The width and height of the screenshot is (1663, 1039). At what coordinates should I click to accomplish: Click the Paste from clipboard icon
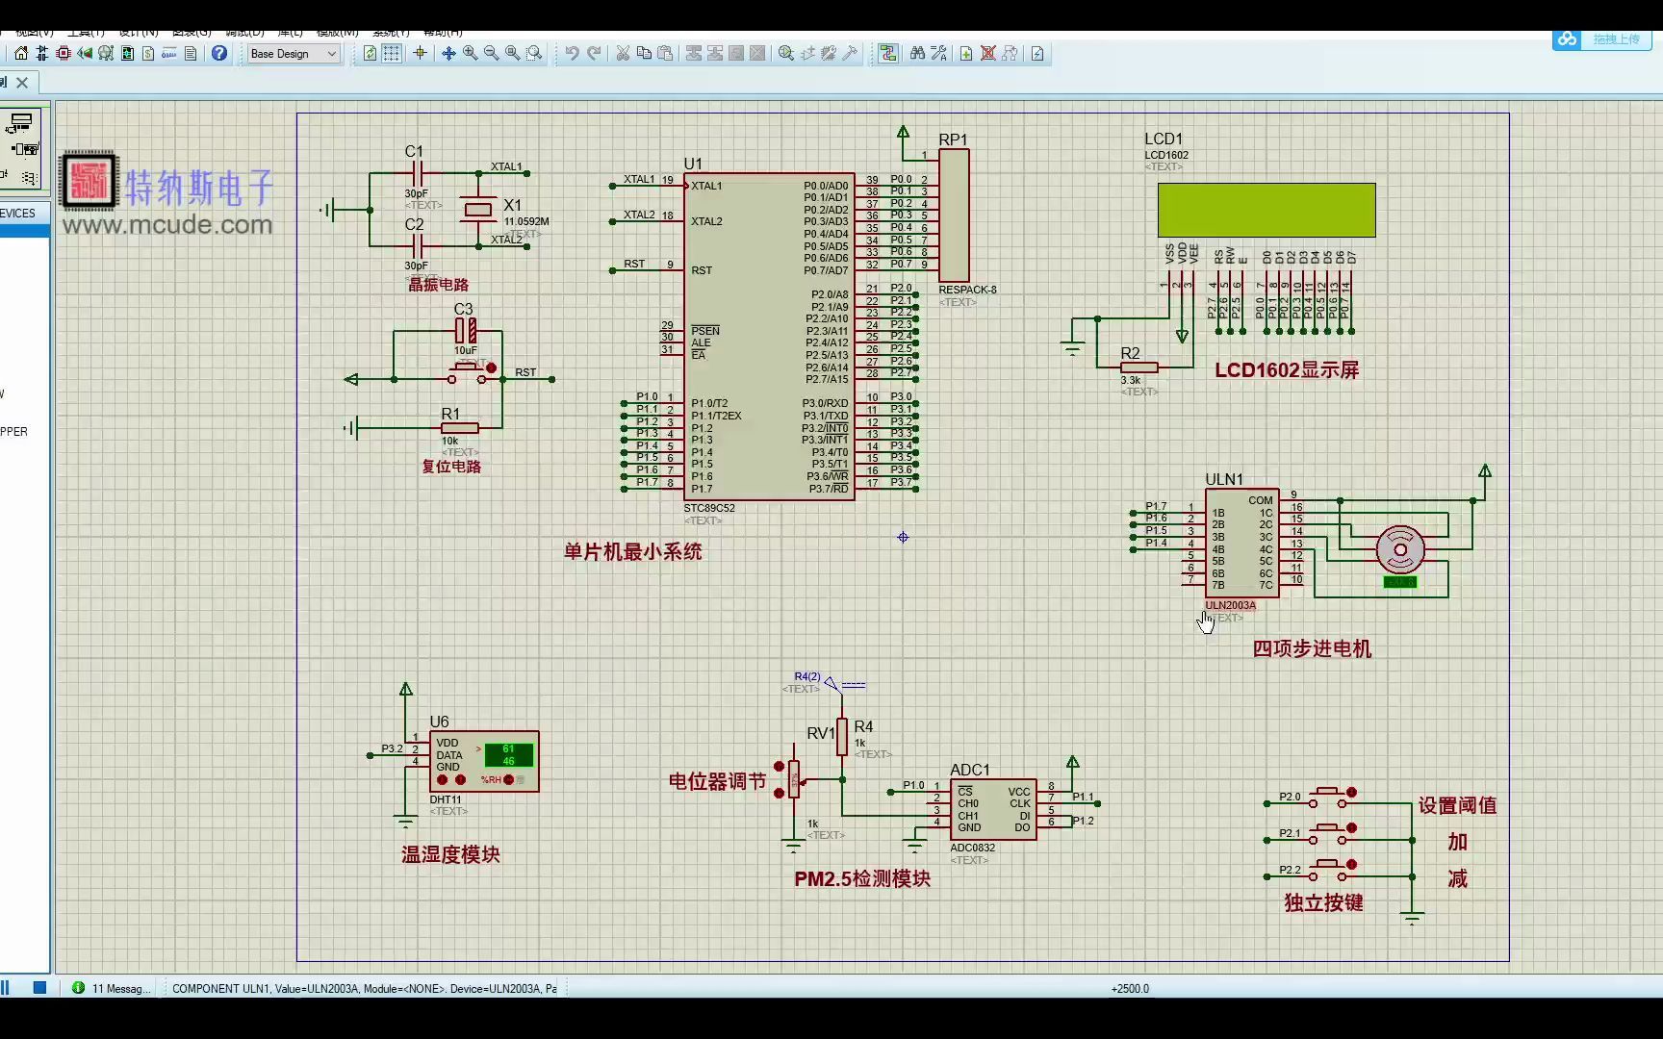(665, 54)
